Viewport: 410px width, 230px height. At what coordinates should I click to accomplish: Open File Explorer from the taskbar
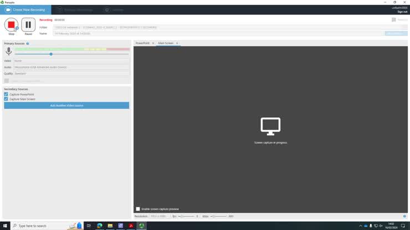pos(110,226)
